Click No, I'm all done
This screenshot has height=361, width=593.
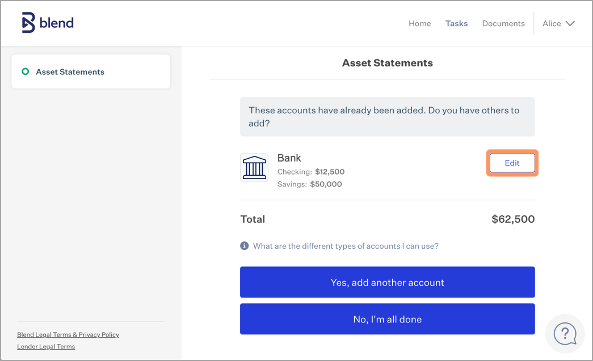pos(387,319)
